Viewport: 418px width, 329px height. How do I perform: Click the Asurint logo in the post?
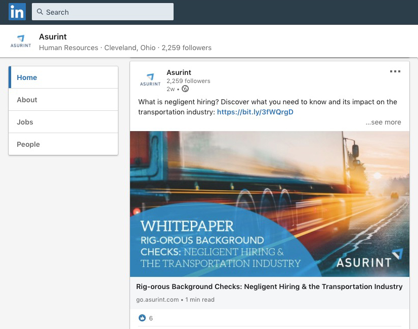(x=150, y=79)
